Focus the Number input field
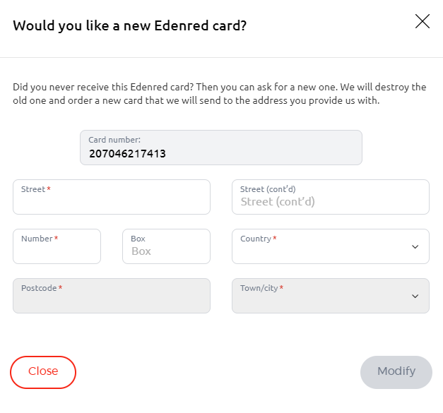 [57, 251]
